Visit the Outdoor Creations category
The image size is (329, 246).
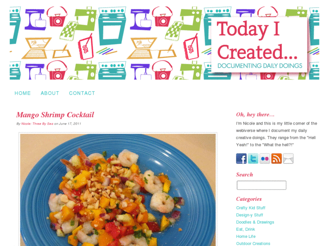click(x=253, y=243)
